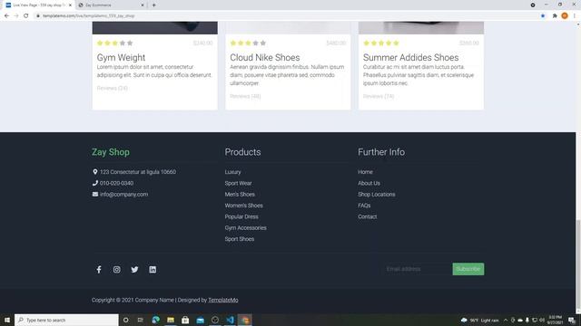
Task: Click the phone number 010-020-0340
Action: click(x=116, y=183)
